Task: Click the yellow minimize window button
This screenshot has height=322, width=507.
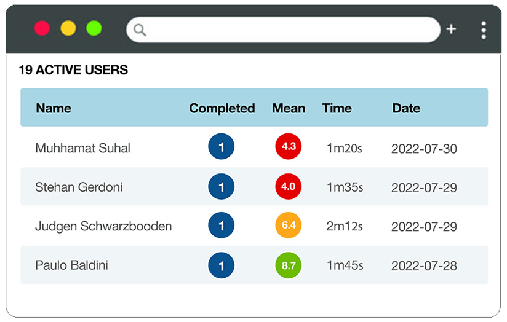Action: 68,28
